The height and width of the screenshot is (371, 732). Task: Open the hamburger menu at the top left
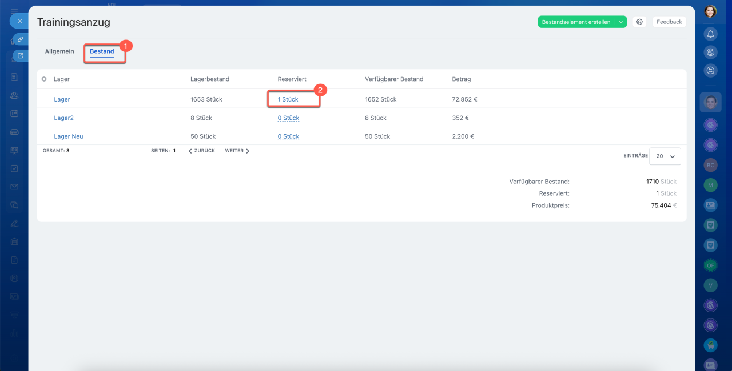(14, 11)
